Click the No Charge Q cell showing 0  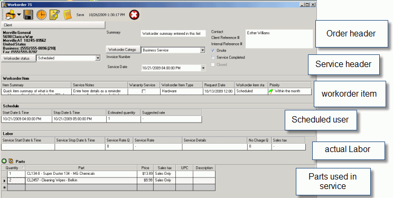click(259, 147)
